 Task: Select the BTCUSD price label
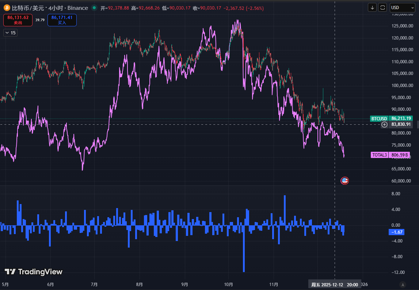click(x=379, y=118)
